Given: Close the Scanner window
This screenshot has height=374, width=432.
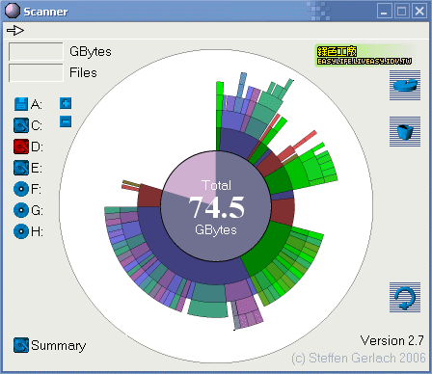Looking at the screenshot, I should [419, 12].
